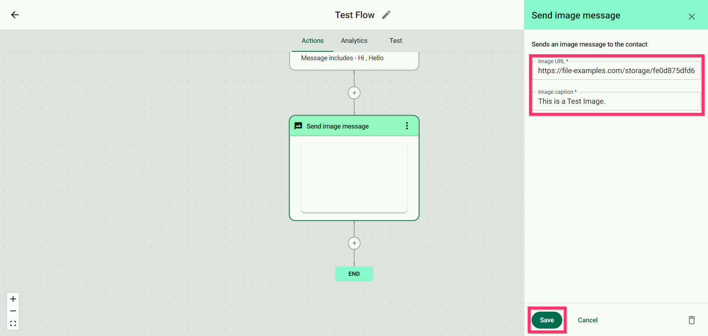The height and width of the screenshot is (336, 708).
Task: Open the Test tab
Action: 396,41
